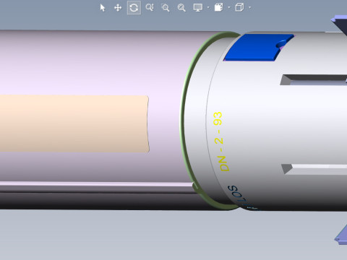This screenshot has width=347, height=260.
Task: Open the wireframe box dropdown arrow
Action: (x=249, y=8)
